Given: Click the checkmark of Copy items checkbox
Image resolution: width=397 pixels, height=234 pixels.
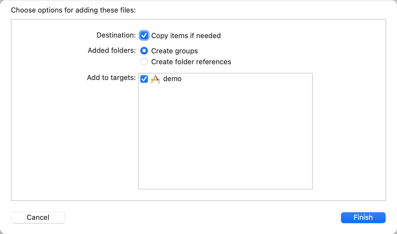Looking at the screenshot, I should pos(144,35).
